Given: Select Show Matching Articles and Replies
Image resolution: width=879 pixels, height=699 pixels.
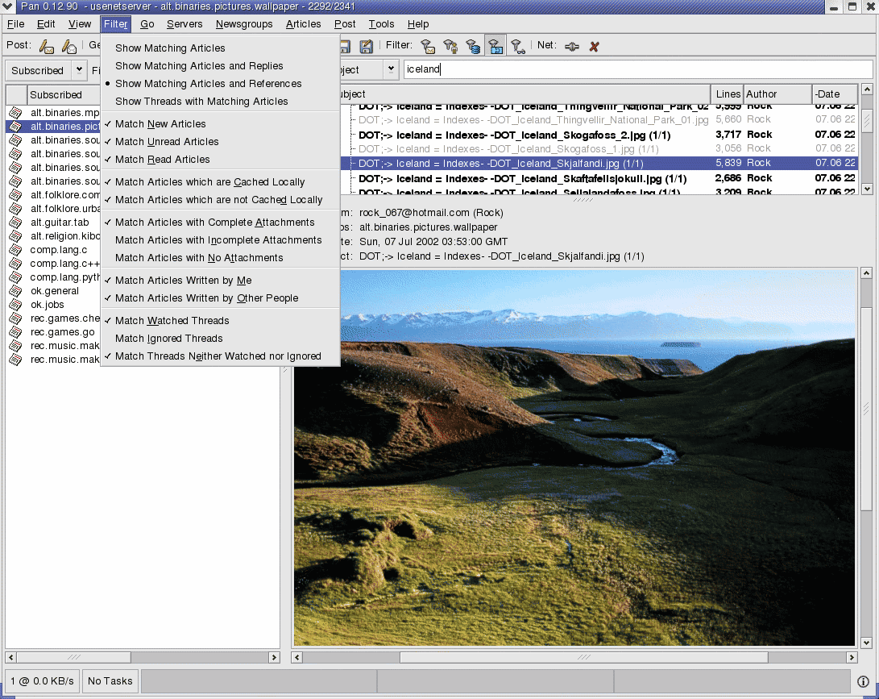Looking at the screenshot, I should click(x=220, y=66).
